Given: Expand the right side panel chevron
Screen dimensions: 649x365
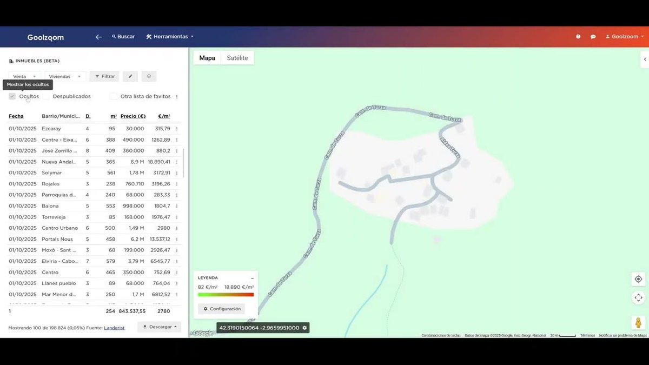Looking at the screenshot, I should point(645,59).
